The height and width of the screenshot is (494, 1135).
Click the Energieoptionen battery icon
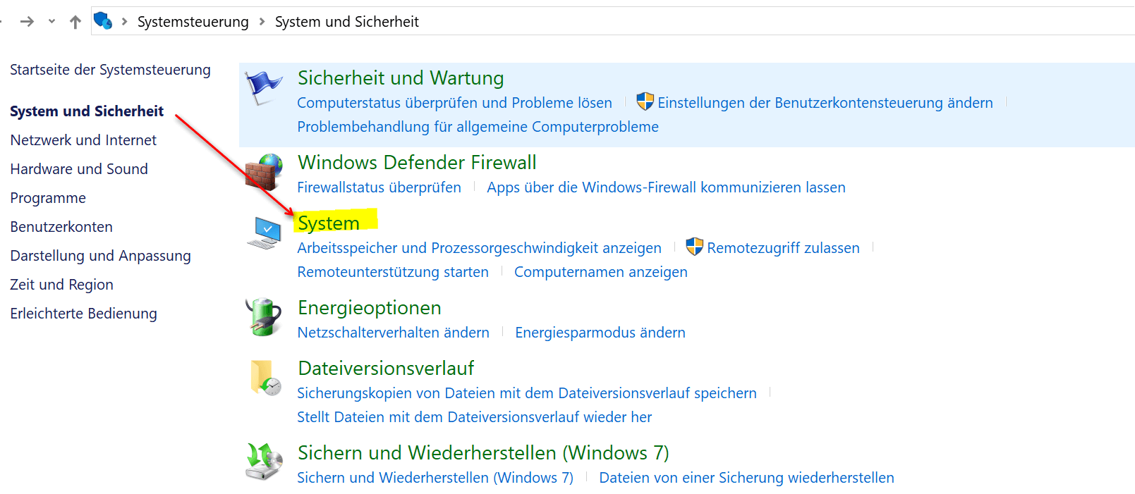[263, 317]
